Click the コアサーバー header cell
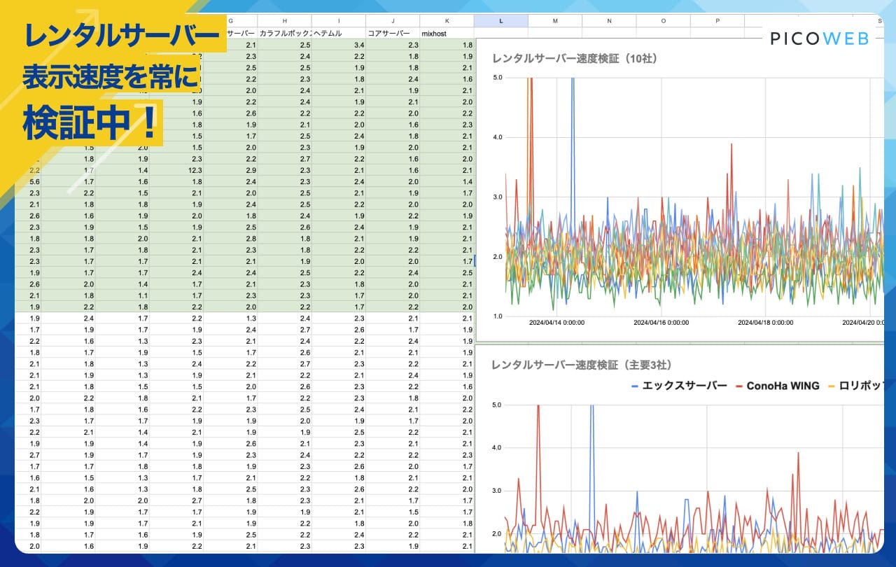896x567 pixels. tap(393, 33)
